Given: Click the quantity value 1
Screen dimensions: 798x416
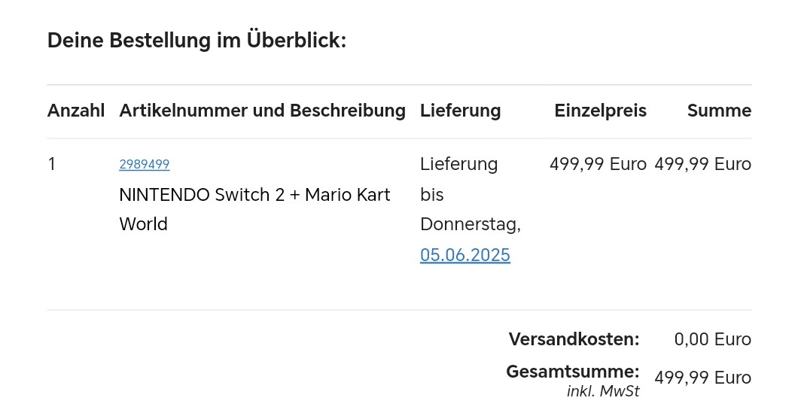Looking at the screenshot, I should pyautogui.click(x=51, y=164).
